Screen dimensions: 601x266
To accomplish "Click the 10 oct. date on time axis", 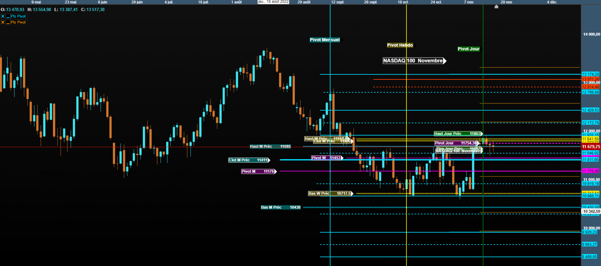I will (403, 2).
